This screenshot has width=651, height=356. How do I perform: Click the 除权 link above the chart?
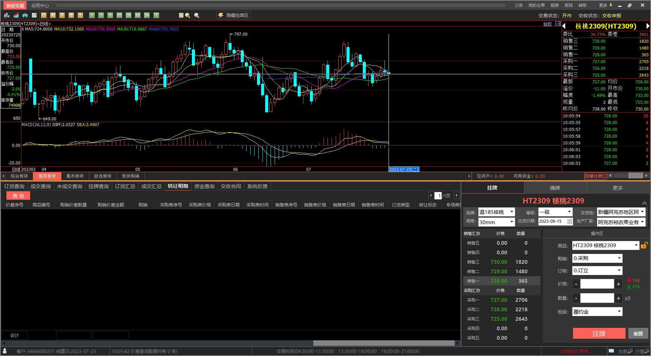point(548,24)
